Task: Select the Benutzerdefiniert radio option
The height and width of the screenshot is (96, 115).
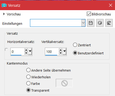Action: click(75, 53)
